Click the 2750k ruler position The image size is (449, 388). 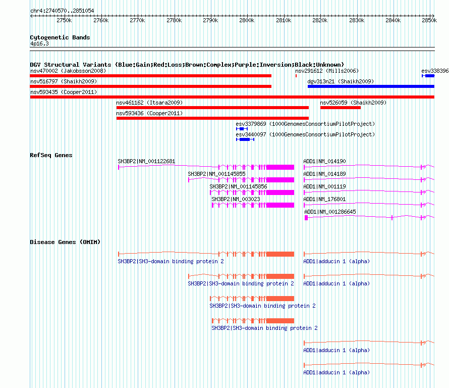pos(64,20)
